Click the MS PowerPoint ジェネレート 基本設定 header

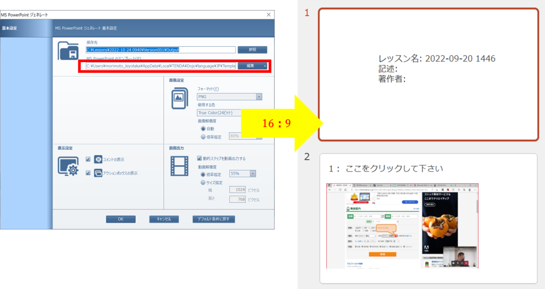pyautogui.click(x=86, y=28)
